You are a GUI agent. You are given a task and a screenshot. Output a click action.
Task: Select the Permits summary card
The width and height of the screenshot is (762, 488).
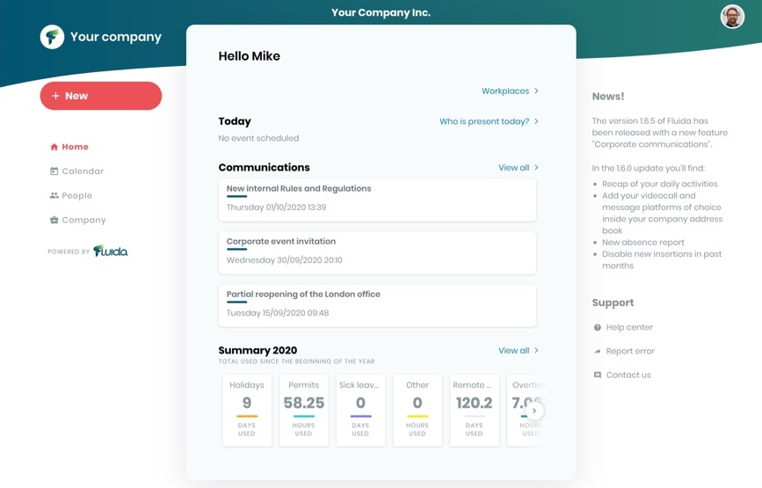click(x=304, y=411)
